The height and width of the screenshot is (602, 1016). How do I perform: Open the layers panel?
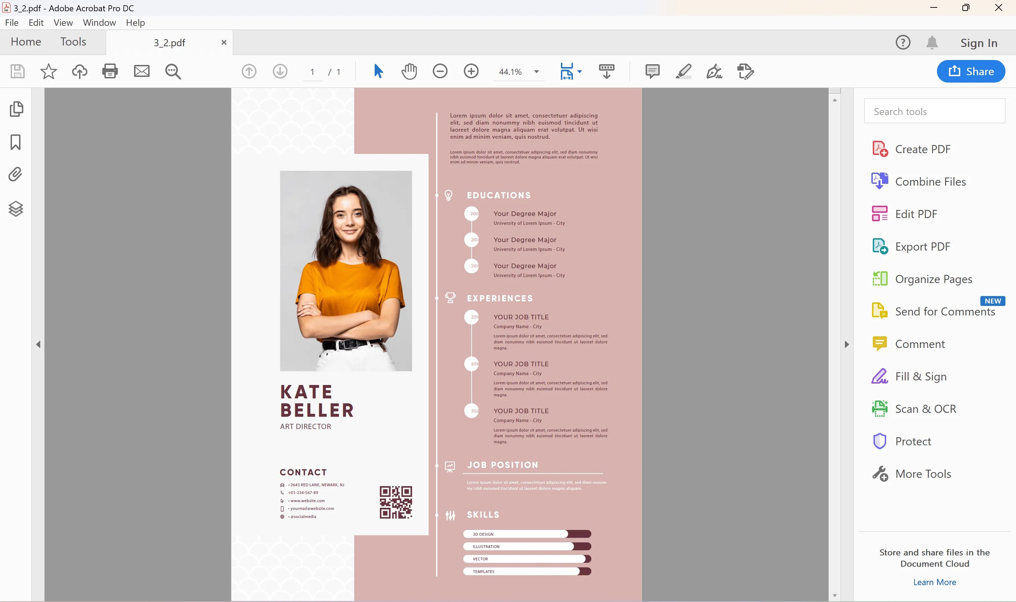tap(16, 209)
